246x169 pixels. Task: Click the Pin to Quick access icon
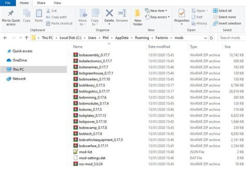click(11, 13)
